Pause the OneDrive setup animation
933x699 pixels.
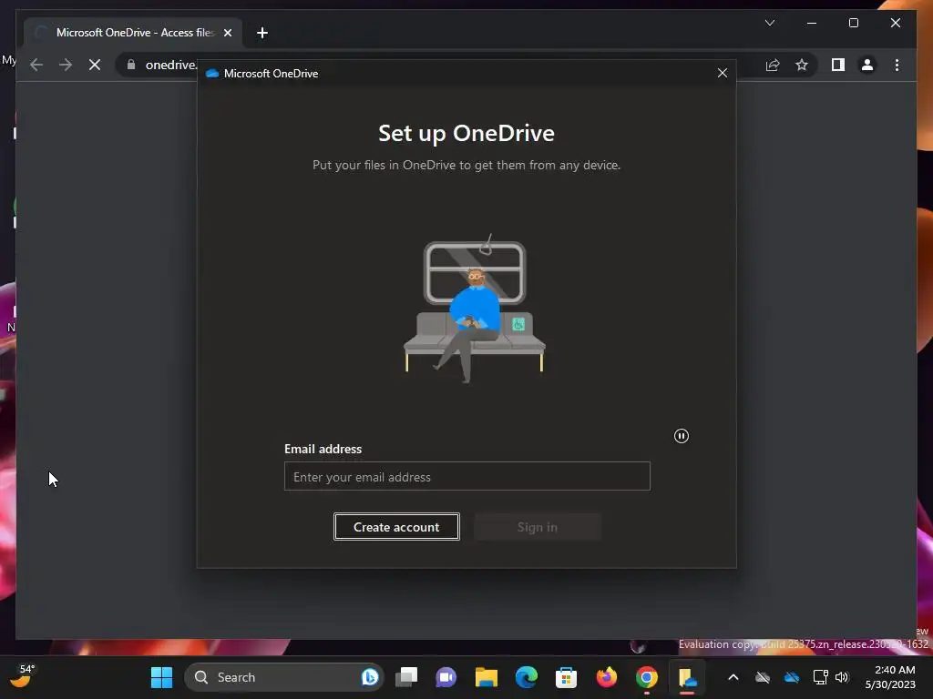[x=682, y=436]
